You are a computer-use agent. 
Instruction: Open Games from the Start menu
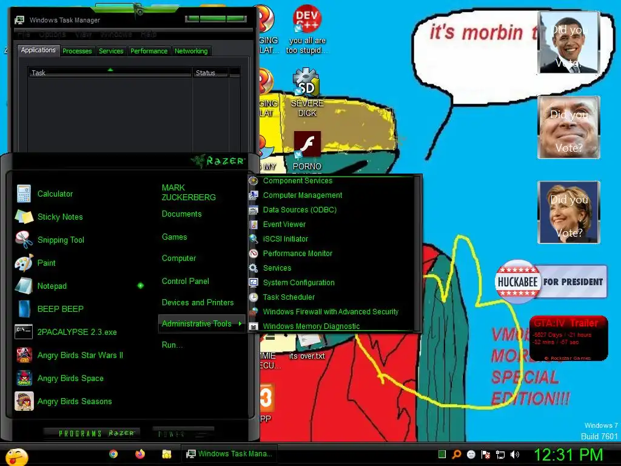click(x=174, y=237)
